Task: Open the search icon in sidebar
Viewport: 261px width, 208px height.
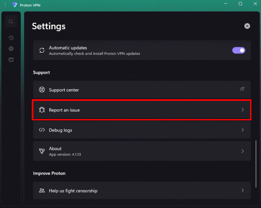Action: [11, 22]
